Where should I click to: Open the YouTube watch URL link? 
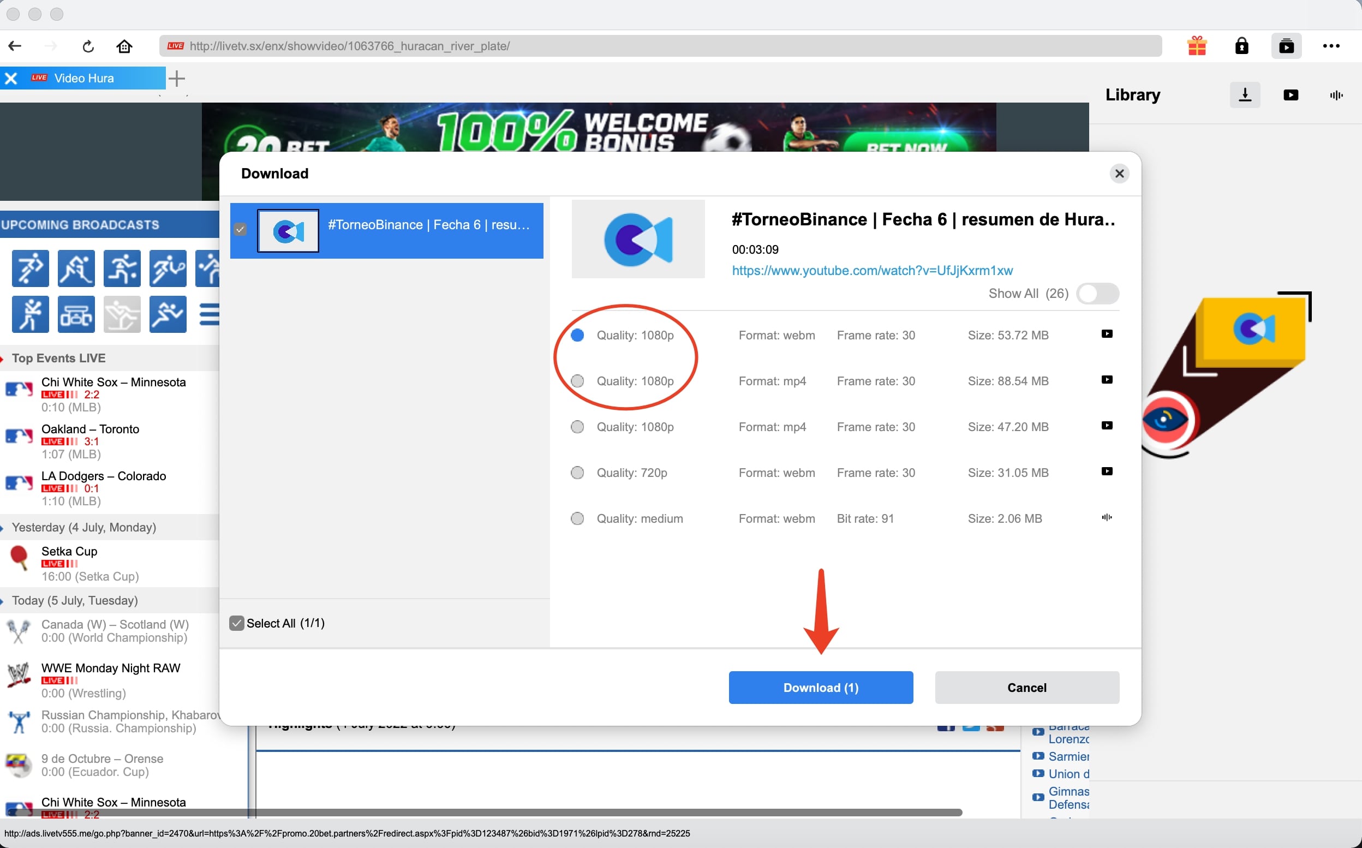click(x=872, y=270)
